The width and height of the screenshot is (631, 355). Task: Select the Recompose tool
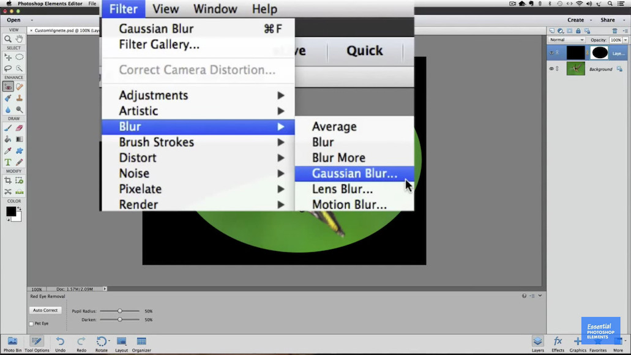tap(20, 181)
